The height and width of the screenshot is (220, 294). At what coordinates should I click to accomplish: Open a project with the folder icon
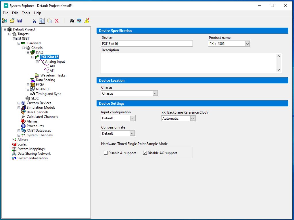click(x=12, y=21)
